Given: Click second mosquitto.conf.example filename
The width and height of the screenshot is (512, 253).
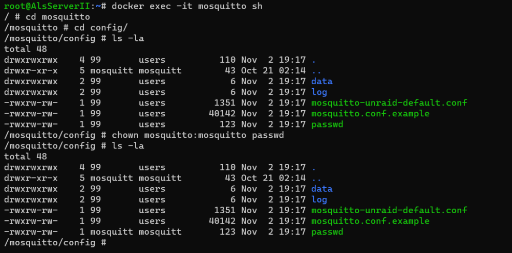Looking at the screenshot, I should 370,221.
